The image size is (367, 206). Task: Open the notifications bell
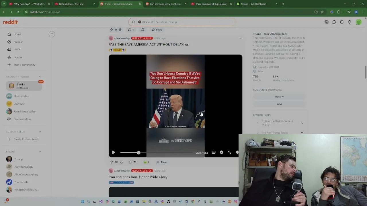(x=350, y=22)
